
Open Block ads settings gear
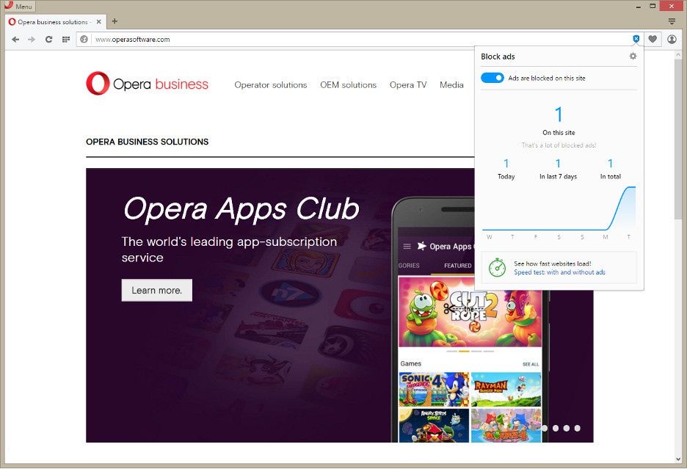633,56
